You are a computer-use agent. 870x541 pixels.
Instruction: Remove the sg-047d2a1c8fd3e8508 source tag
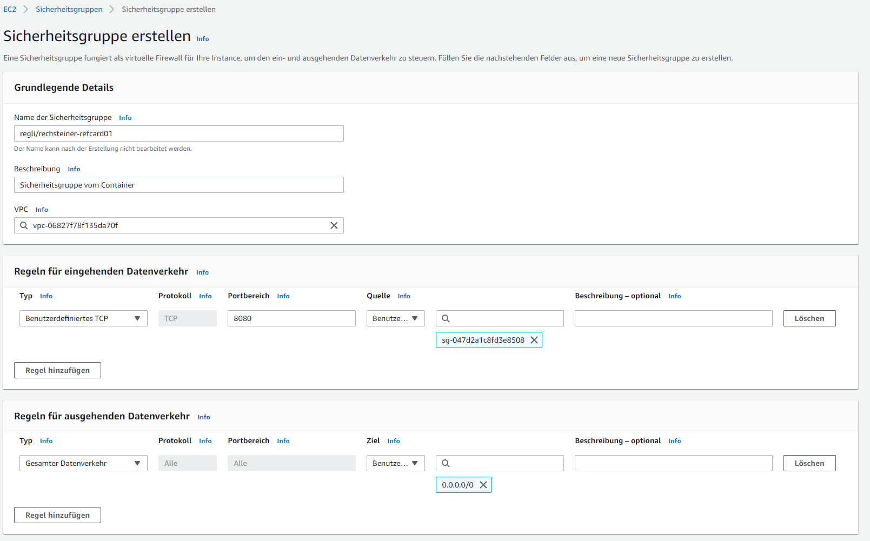coord(534,340)
